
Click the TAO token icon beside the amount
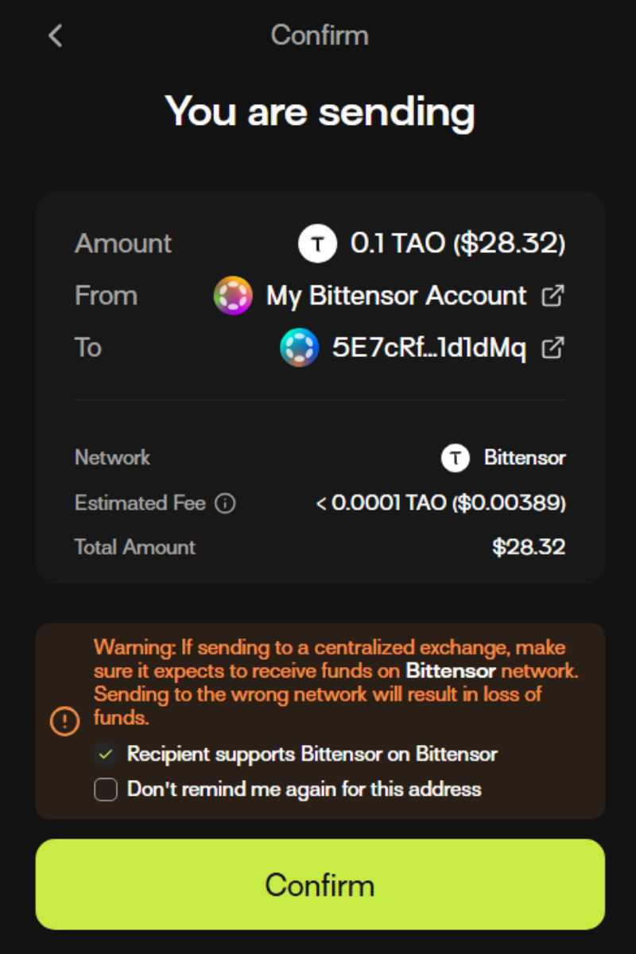point(317,243)
